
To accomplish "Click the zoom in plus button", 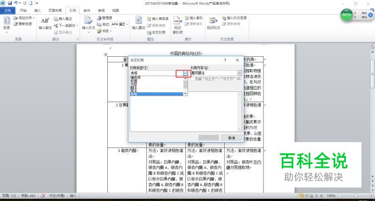I will point(371,196).
